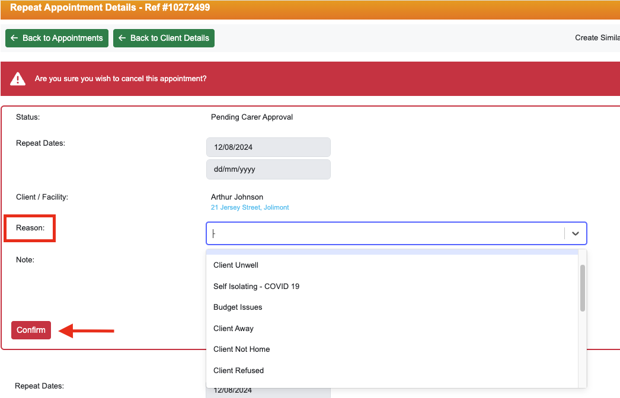Click the warning triangle in the red banner
This screenshot has width=620, height=398.
pyautogui.click(x=17, y=77)
